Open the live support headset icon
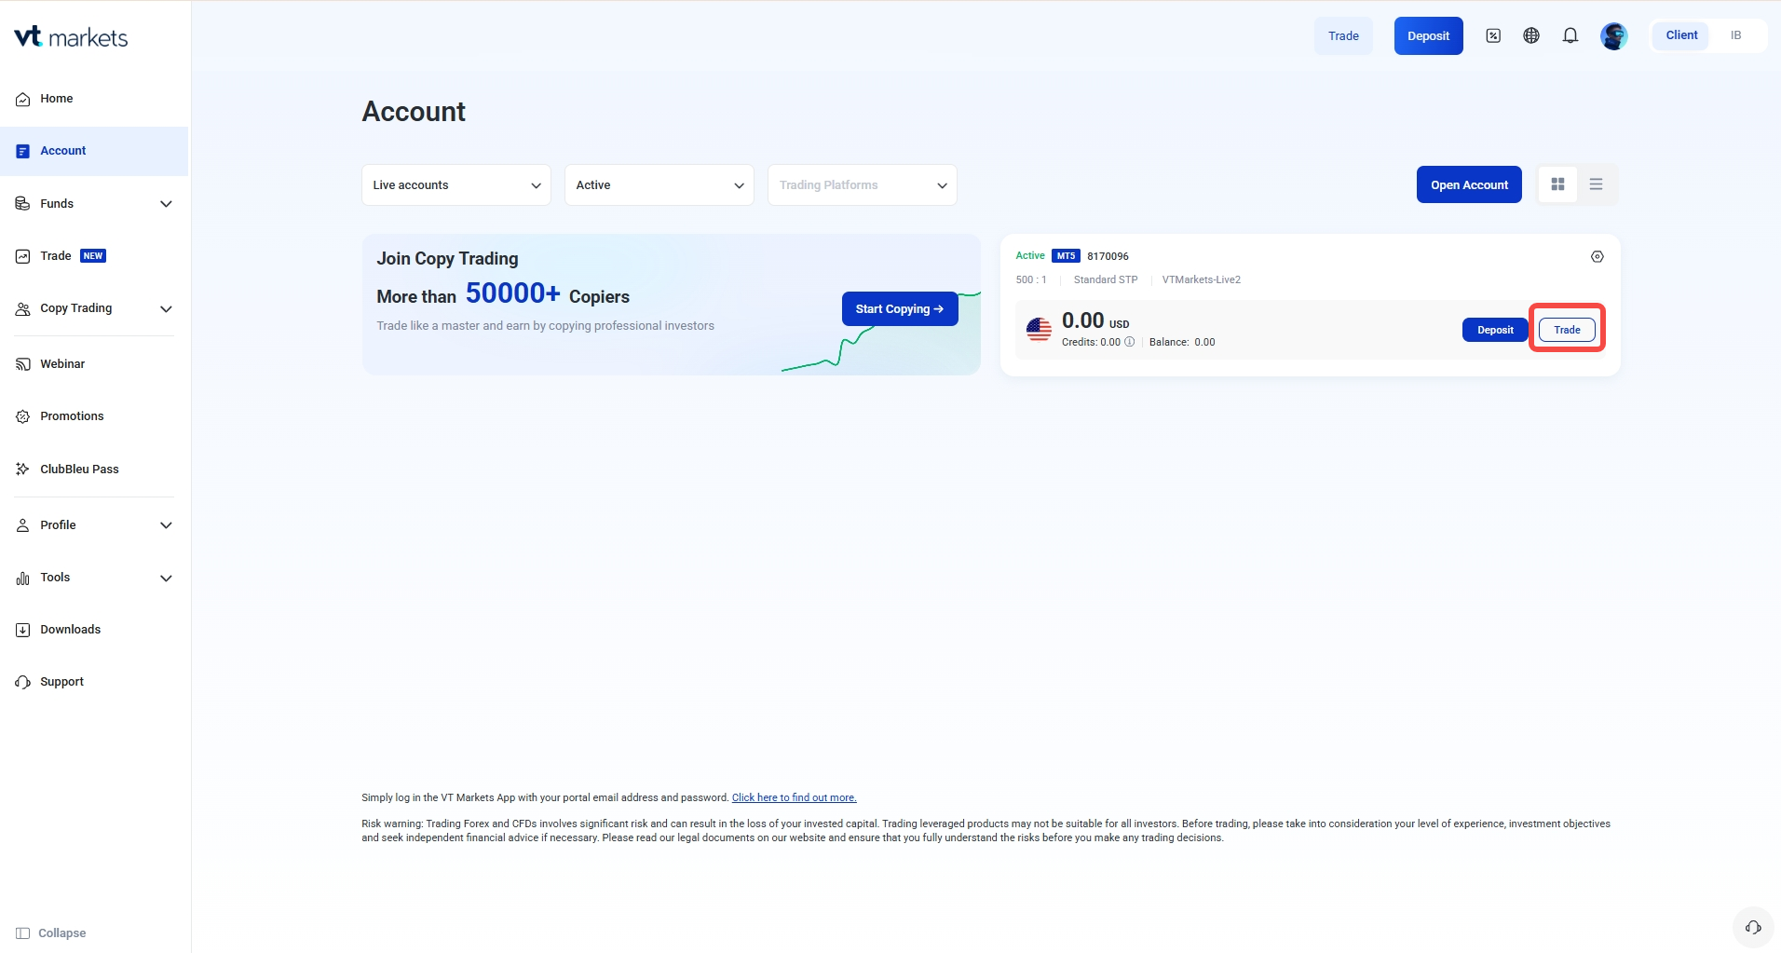Viewport: 1781px width, 953px height. pos(1753,928)
